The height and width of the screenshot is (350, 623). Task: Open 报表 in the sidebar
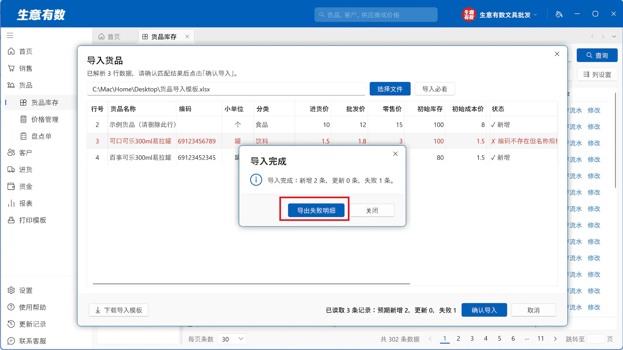pos(20,203)
